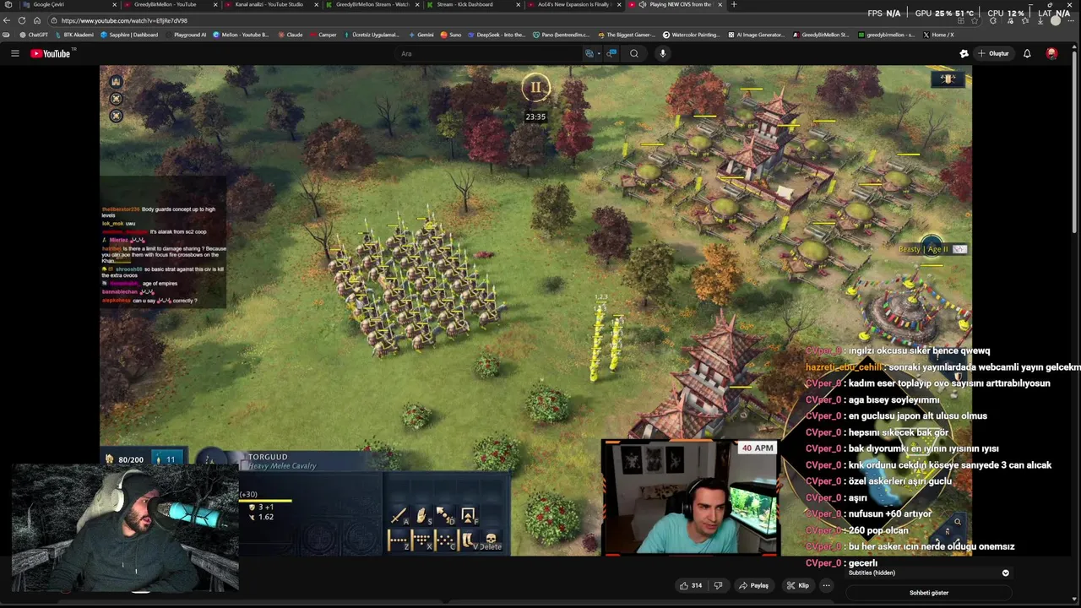This screenshot has width=1081, height=608.
Task: Start voice search with the microphone icon
Action: click(x=663, y=53)
